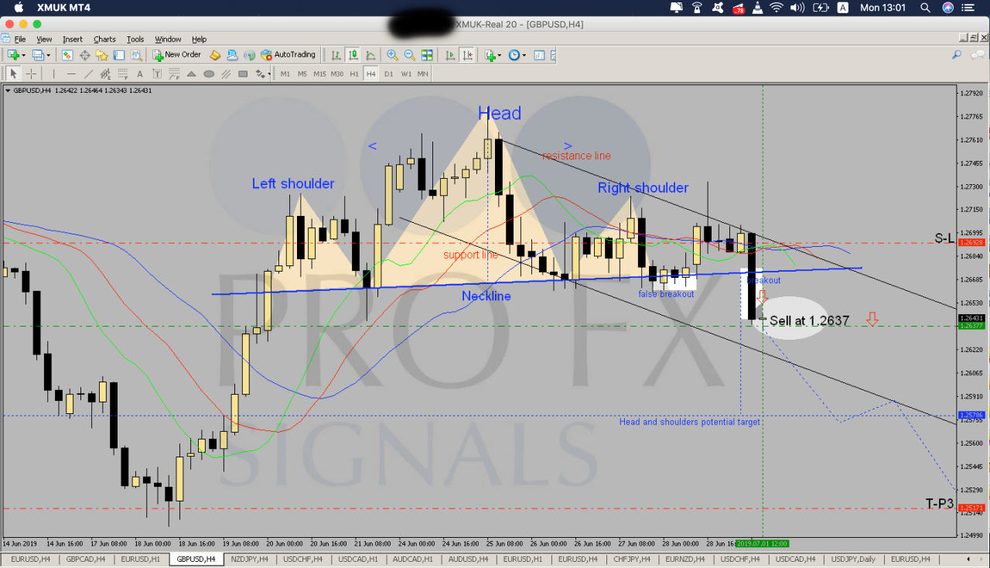Screen dimensions: 990x568
Task: Click the Periods clock icon
Action: pyautogui.click(x=514, y=55)
